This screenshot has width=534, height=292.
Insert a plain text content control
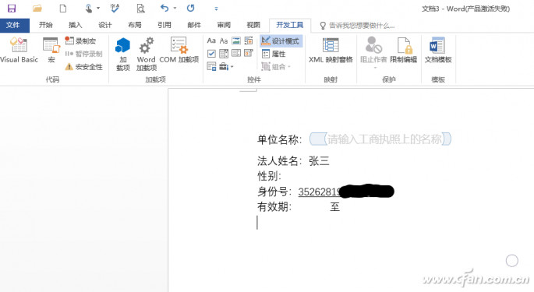click(x=224, y=40)
